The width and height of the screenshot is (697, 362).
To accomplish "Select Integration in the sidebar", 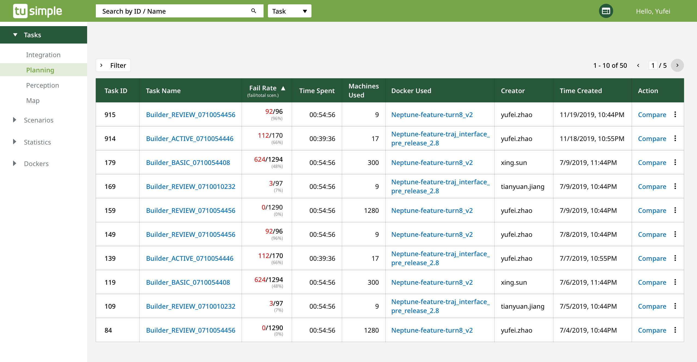I will coord(43,55).
